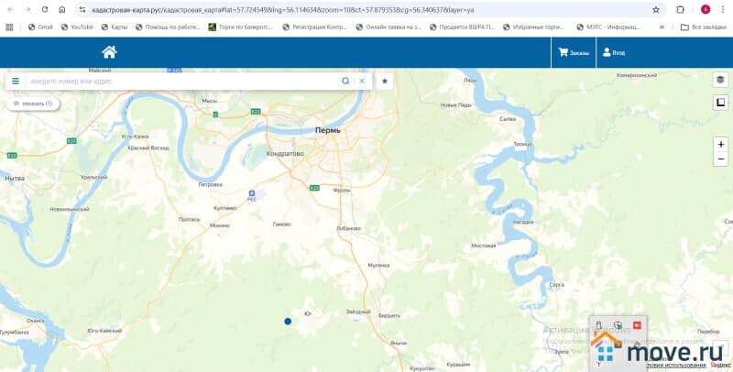Open the Gmail bookmark
Image resolution: width=733 pixels, height=372 pixels.
click(x=39, y=27)
